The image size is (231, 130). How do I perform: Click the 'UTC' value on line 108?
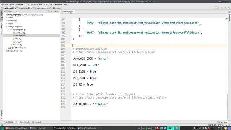coord(95,65)
